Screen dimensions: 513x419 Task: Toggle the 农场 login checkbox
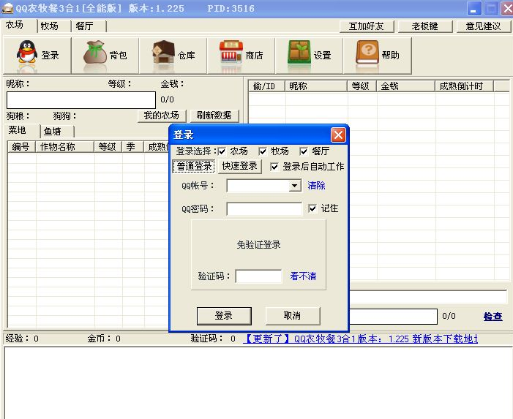[x=222, y=151]
